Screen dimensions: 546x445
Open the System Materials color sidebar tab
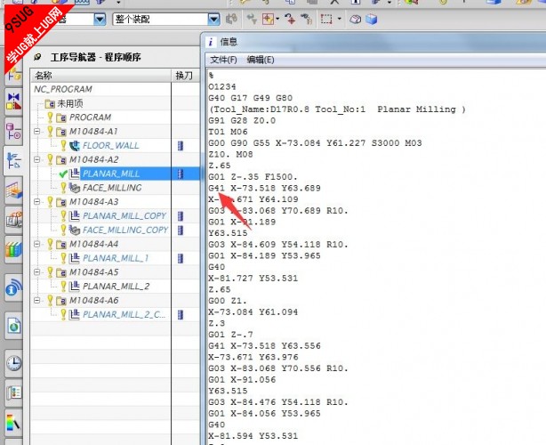point(13,423)
